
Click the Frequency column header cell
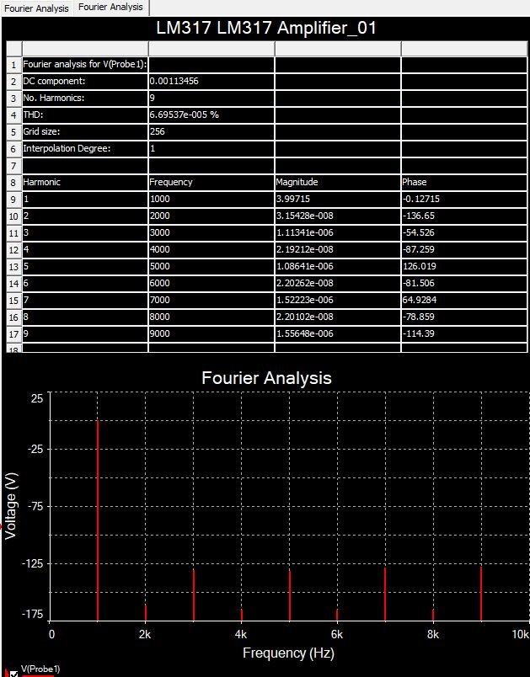211,182
